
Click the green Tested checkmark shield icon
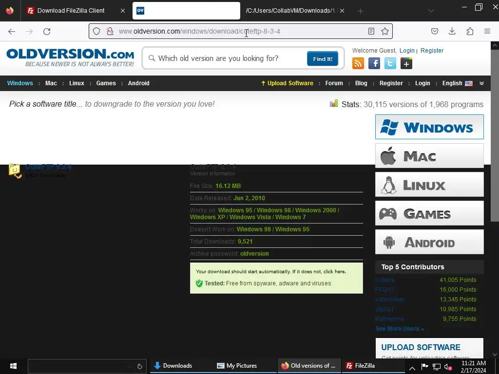[x=199, y=283]
